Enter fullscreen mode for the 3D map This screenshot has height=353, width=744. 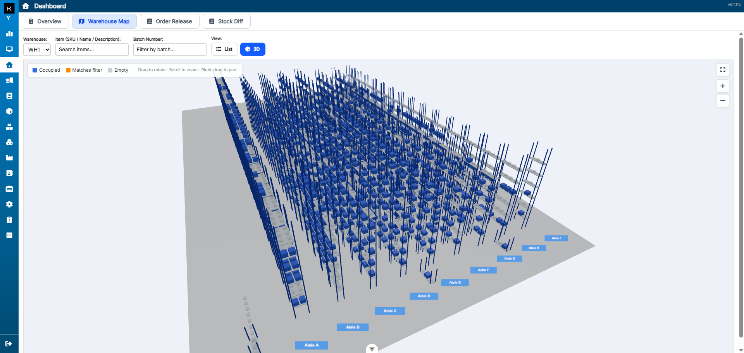(x=723, y=70)
